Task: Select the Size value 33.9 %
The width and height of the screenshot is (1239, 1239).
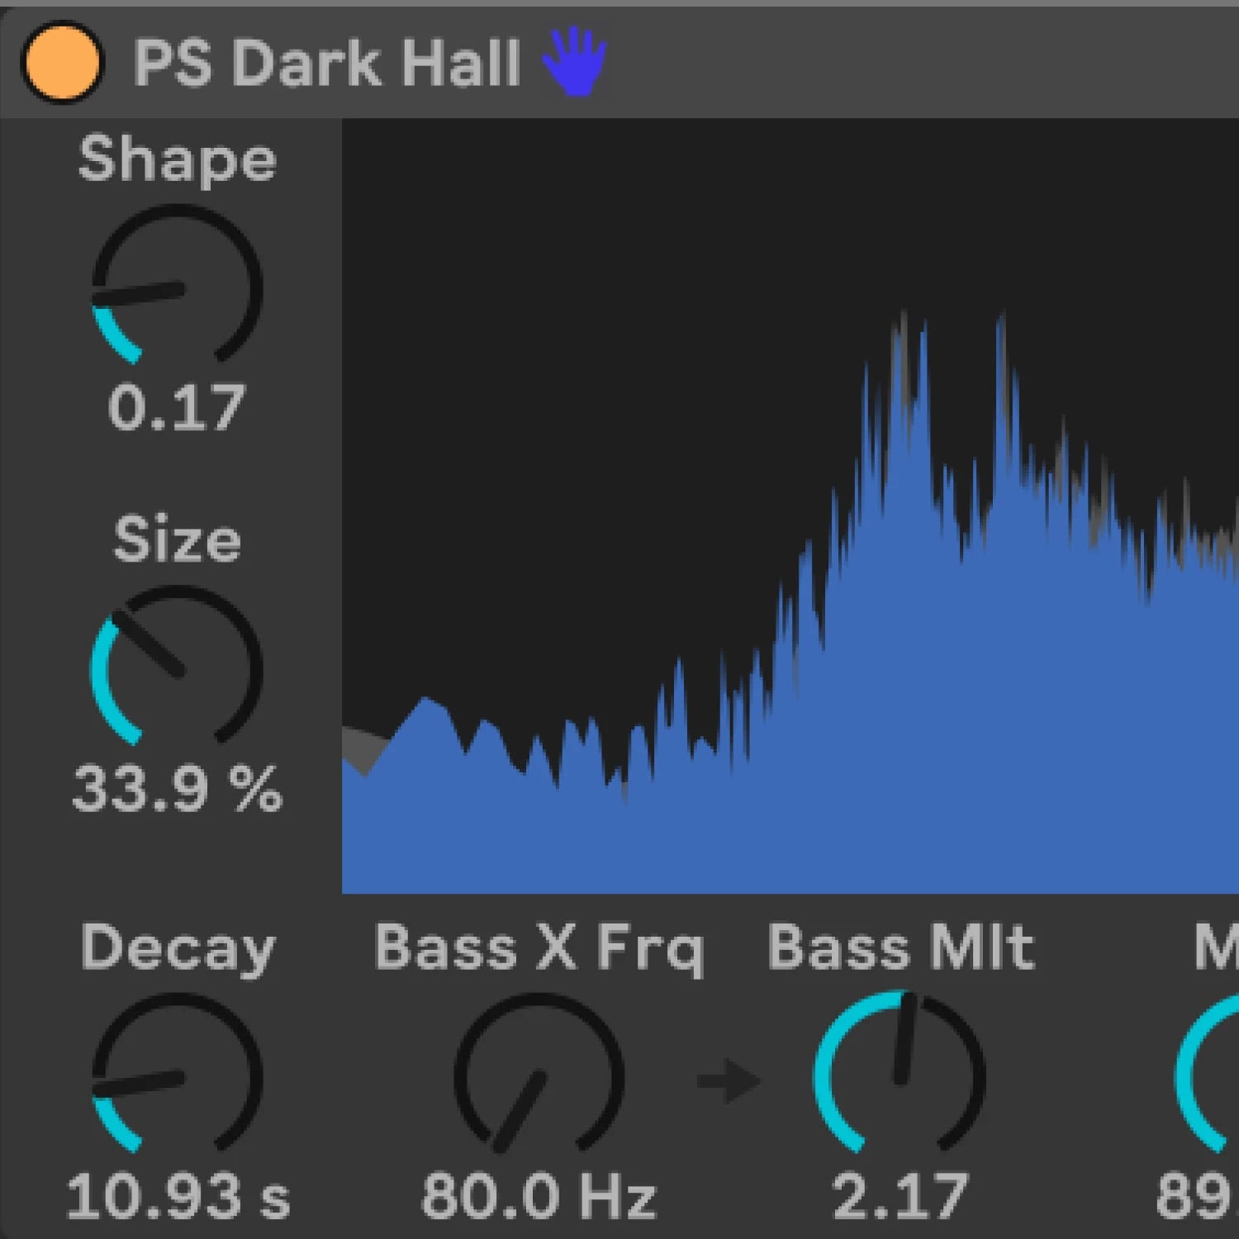Action: pyautogui.click(x=177, y=789)
